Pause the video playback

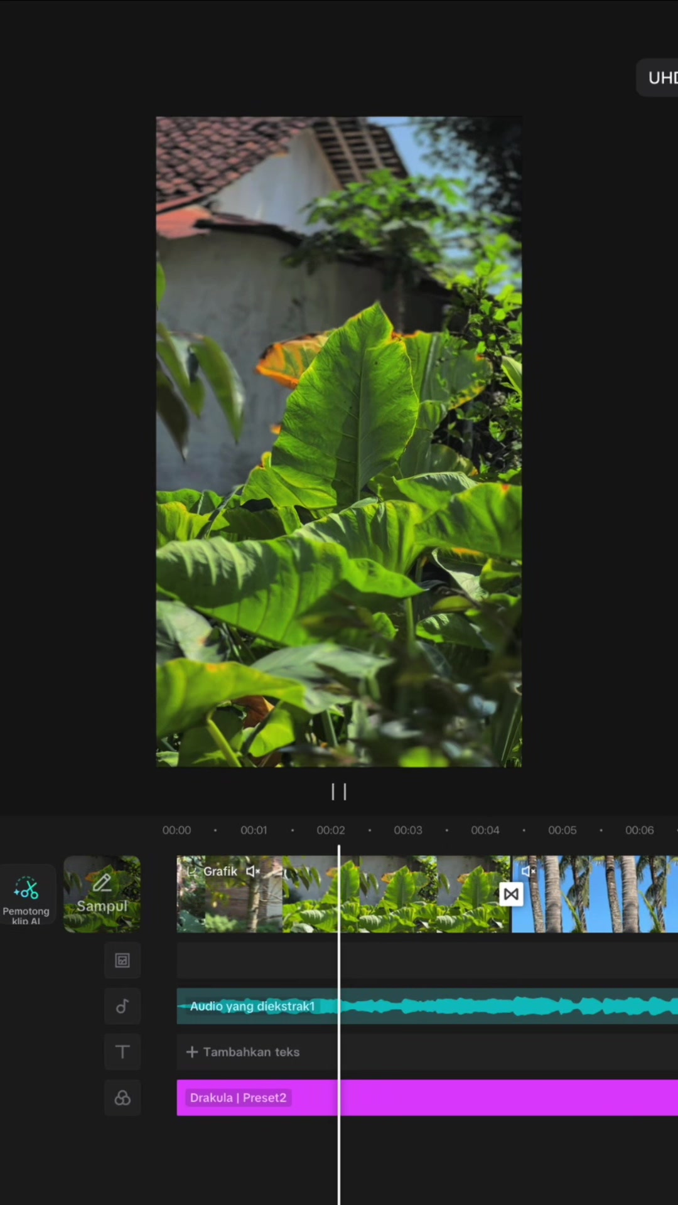[339, 792]
